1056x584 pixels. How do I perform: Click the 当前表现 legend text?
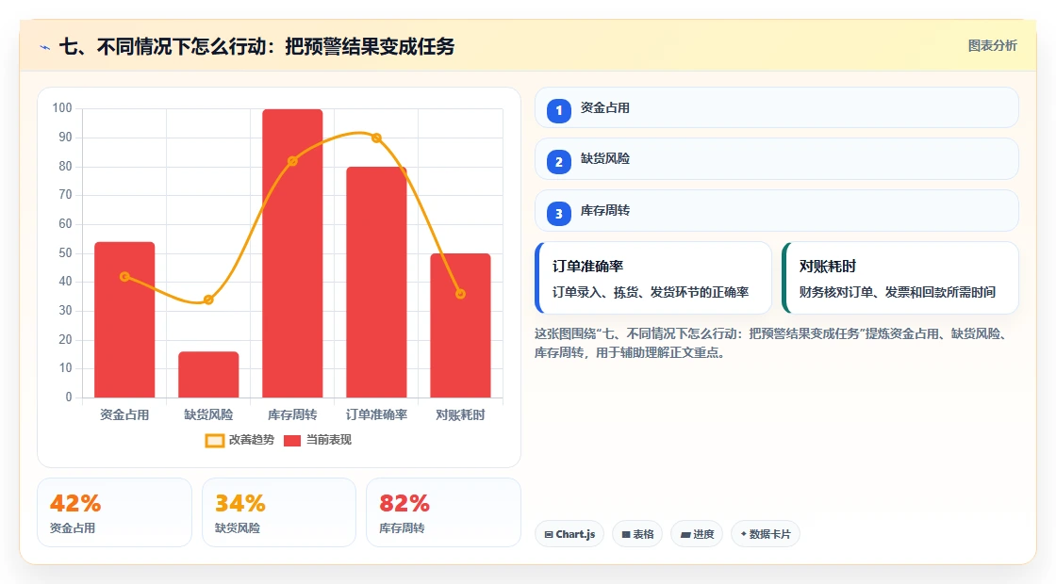click(329, 440)
